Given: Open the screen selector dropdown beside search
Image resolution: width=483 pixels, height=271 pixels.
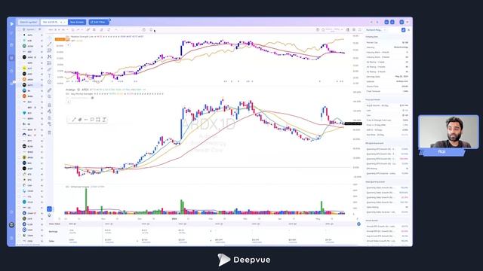Looking at the screenshot, I should 54,22.
